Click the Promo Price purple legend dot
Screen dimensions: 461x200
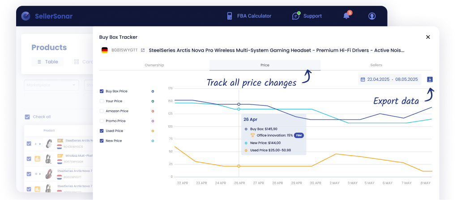tap(153, 121)
